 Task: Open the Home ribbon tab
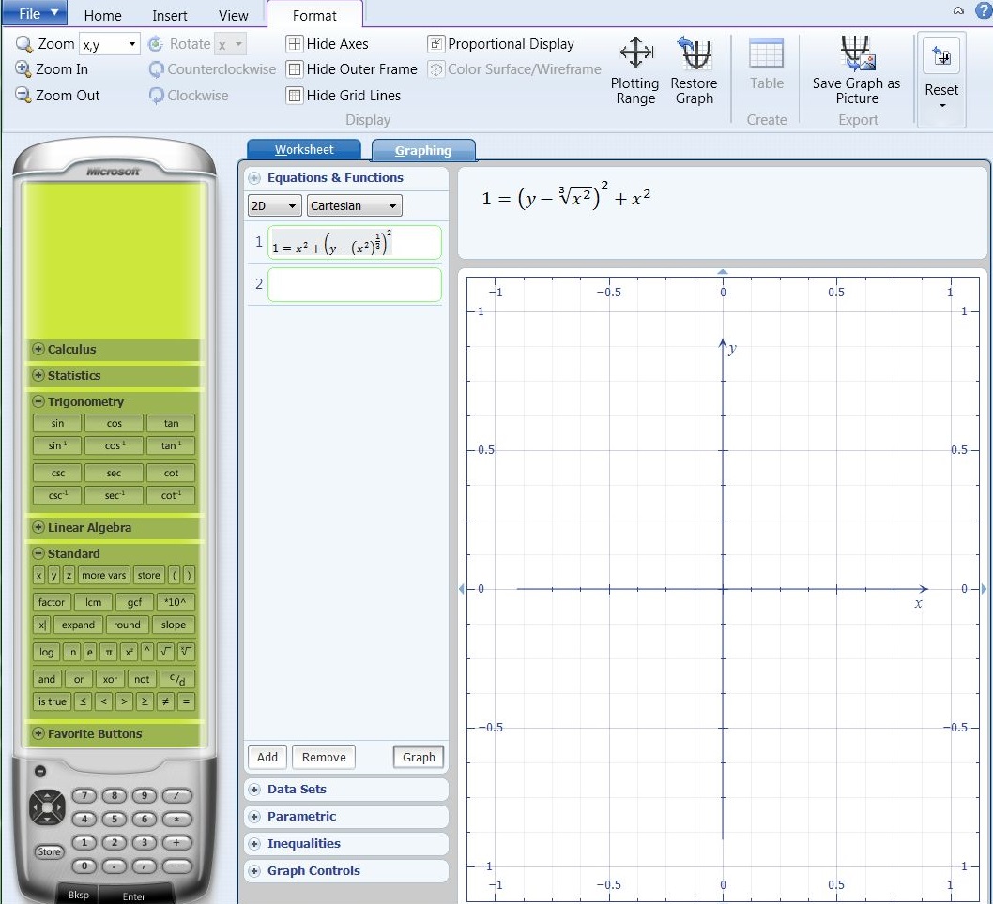[102, 15]
